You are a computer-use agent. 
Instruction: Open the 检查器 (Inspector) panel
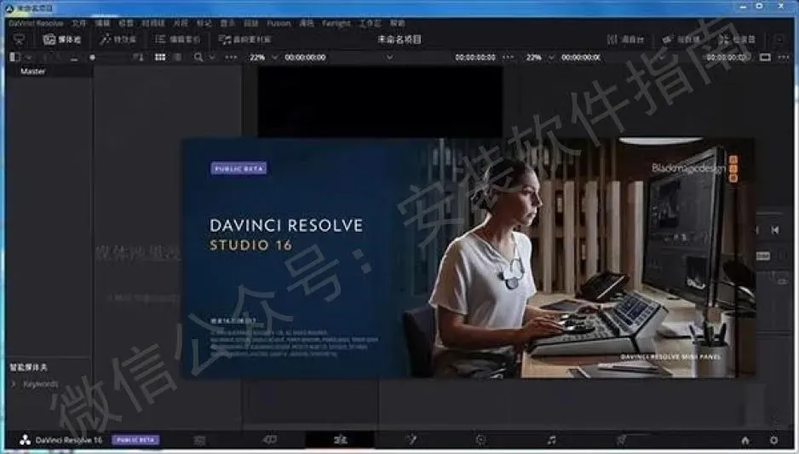(737, 39)
